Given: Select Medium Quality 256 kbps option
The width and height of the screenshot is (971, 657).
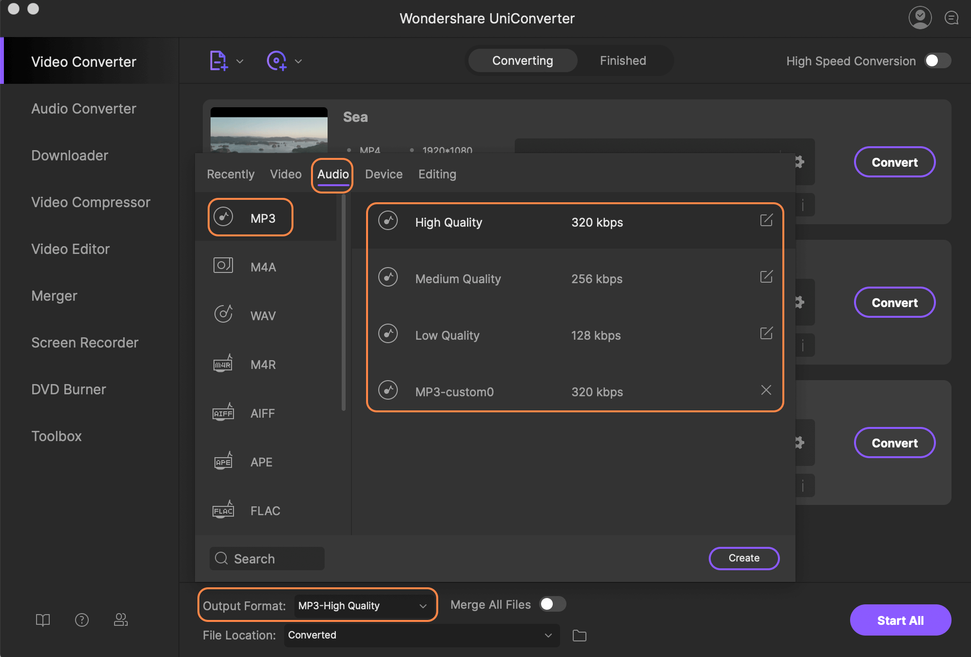Looking at the screenshot, I should (x=574, y=279).
